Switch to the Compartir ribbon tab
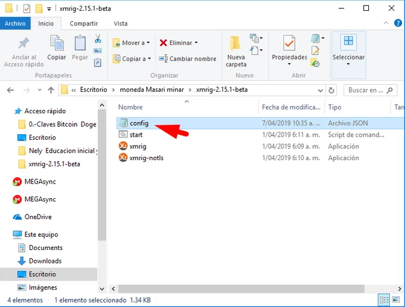The height and width of the screenshot is (307, 405). point(84,23)
